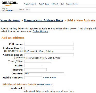The width and height of the screenshot is (96, 93).
Task: Follow the Order History link
Action: 40,31
